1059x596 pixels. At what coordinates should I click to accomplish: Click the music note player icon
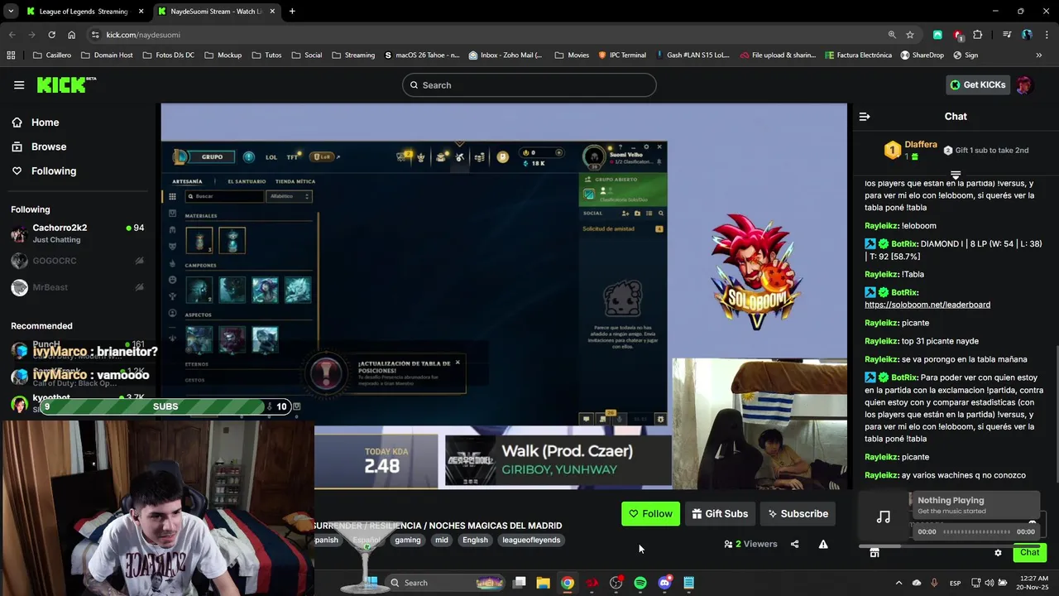(884, 517)
